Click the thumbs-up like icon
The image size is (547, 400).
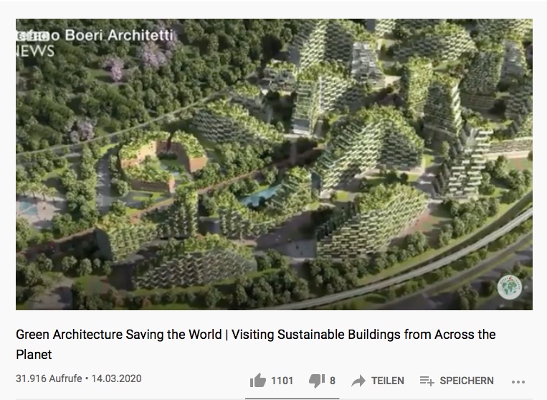258,381
